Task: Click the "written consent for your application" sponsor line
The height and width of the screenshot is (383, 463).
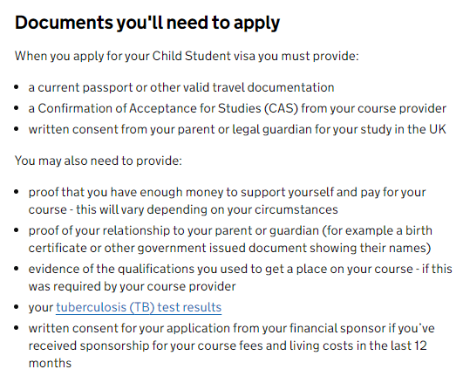Action: pyautogui.click(x=232, y=328)
